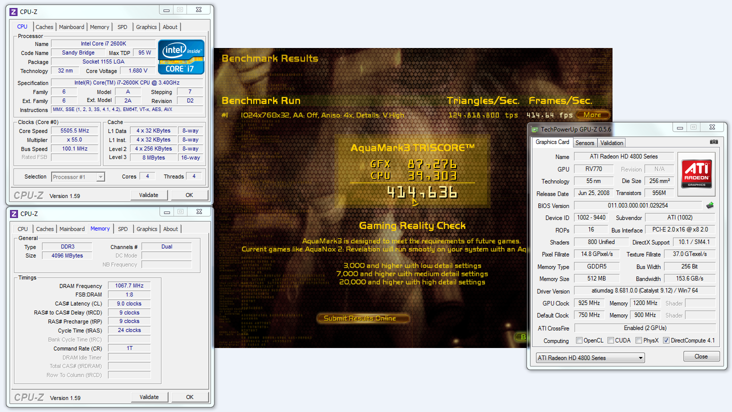Screen dimensions: 732x412
Task: Click the bottom CPU-Z window title icon
Action: 14,213
